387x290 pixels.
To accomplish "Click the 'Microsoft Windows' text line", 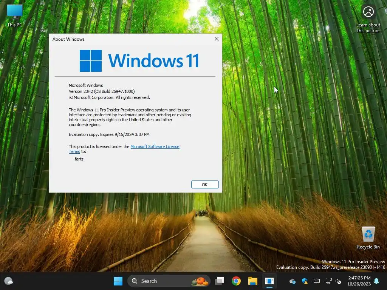I will 86,85.
